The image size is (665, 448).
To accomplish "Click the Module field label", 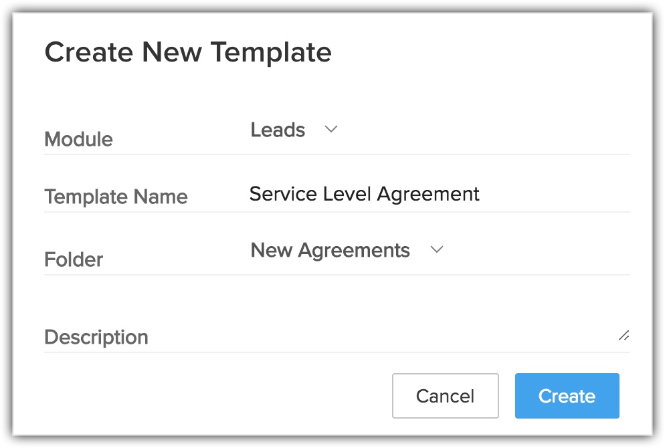I will click(x=78, y=139).
